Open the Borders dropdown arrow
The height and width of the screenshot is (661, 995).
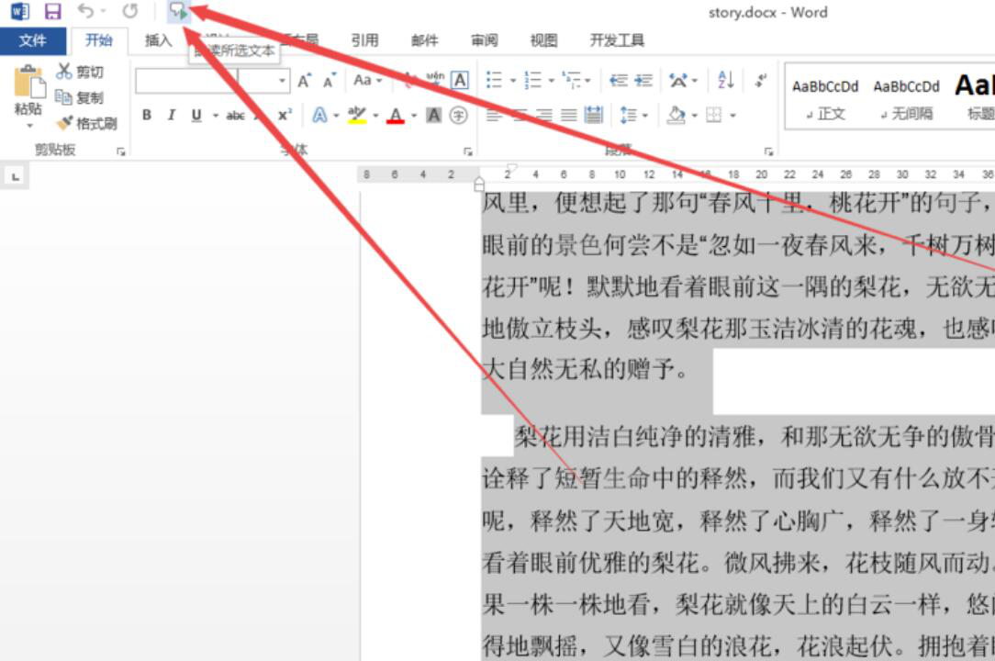[x=732, y=116]
